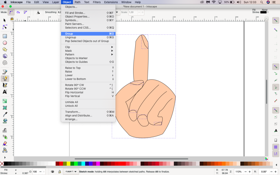Open the Layer 1 dropdown

coord(71,172)
